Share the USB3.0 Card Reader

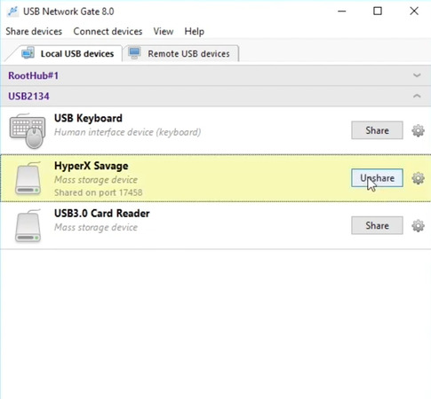point(377,225)
